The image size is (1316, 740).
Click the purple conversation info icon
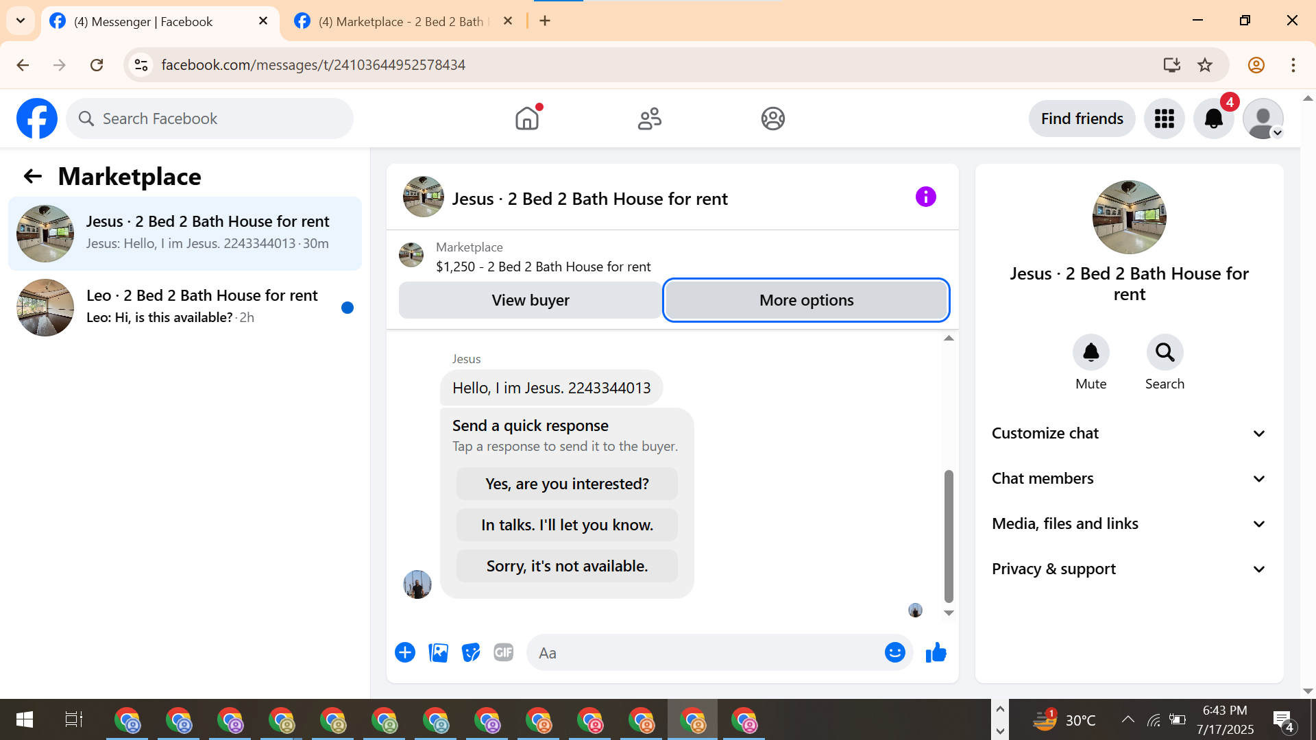point(925,197)
